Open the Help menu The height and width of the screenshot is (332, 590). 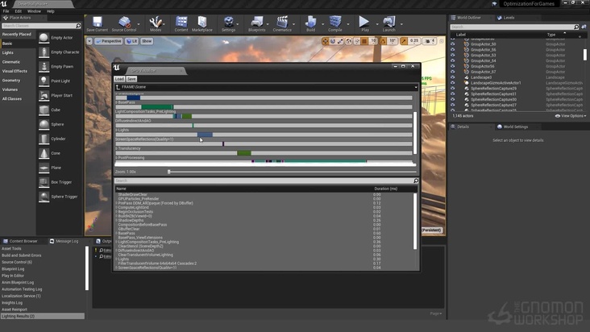pyautogui.click(x=51, y=11)
